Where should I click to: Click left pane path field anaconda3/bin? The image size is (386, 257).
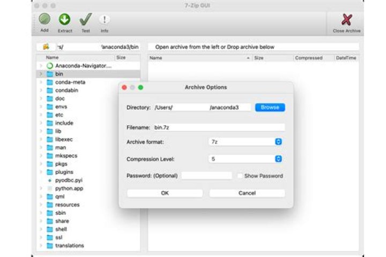[97, 47]
